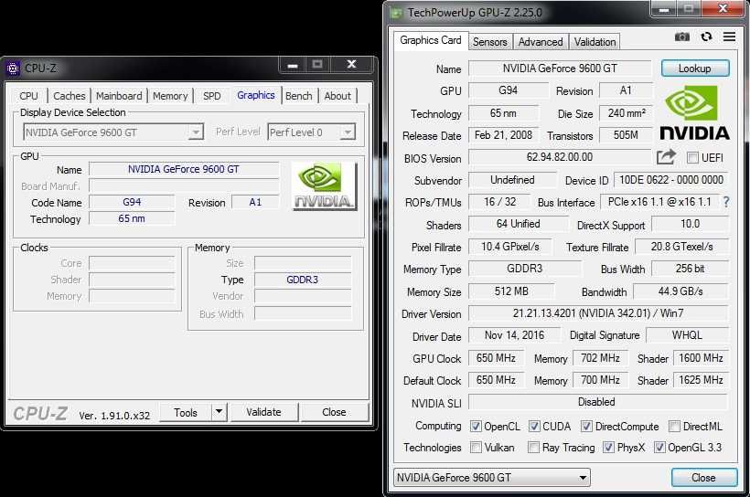Click the Close button in GPU-Z
Viewport: 750px width, 497px height.
(703, 478)
